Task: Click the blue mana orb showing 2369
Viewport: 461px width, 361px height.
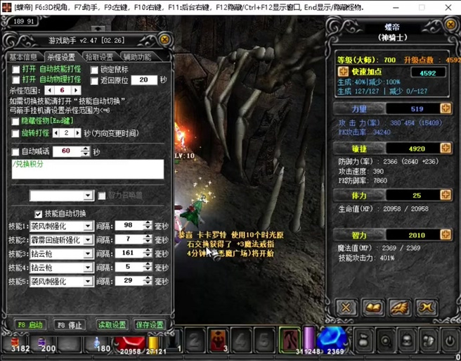Action: coord(333,341)
